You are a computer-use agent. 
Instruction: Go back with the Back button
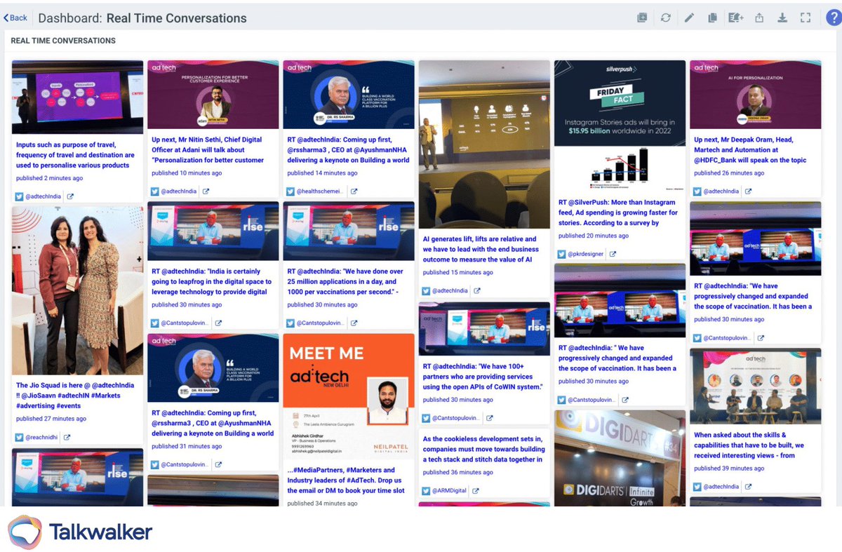tap(15, 18)
